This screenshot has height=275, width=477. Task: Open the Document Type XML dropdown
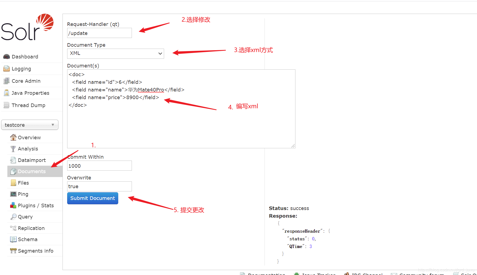click(115, 54)
